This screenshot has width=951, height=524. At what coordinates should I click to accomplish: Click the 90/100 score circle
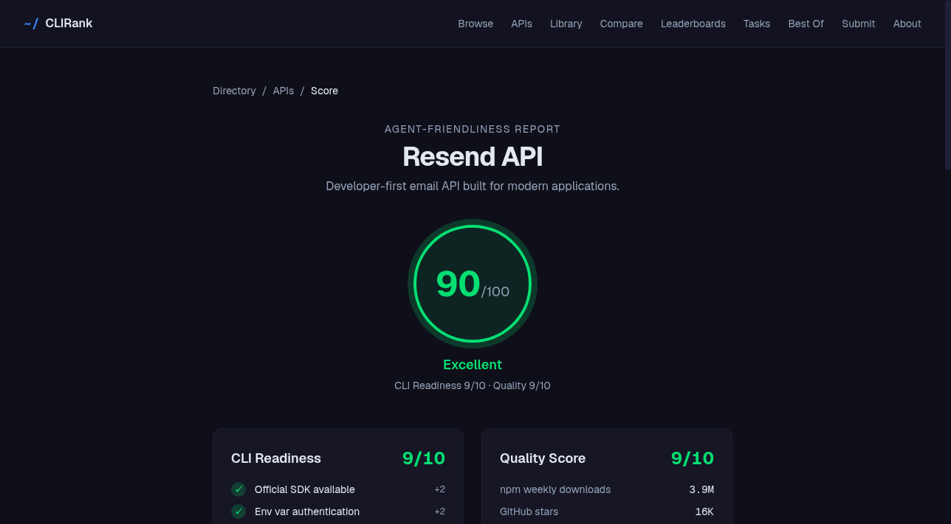(473, 284)
